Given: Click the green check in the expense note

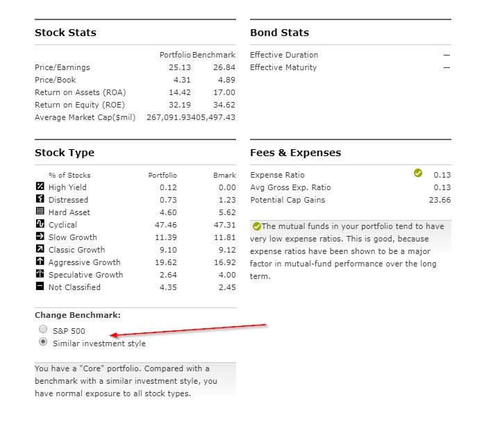Looking at the screenshot, I should [x=256, y=226].
